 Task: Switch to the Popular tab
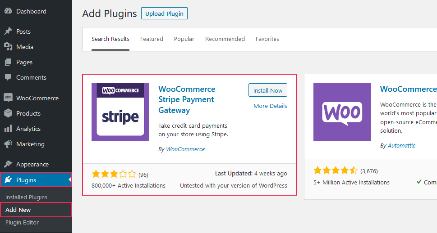tap(184, 39)
